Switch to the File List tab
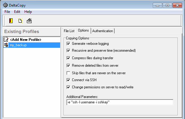Image resolution: width=185 pixels, height=119 pixels. (69, 31)
